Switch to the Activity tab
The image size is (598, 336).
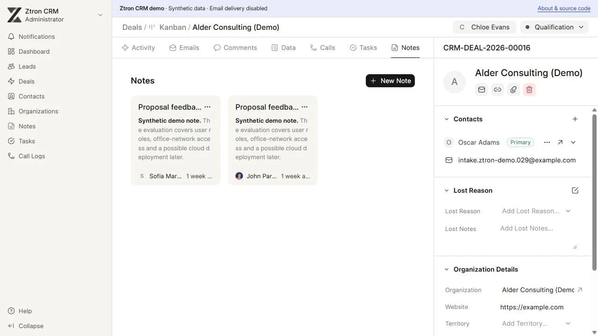[x=138, y=48]
